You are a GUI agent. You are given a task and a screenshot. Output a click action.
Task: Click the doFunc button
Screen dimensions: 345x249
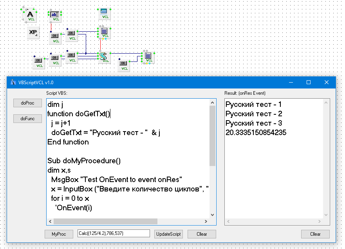coord(27,119)
